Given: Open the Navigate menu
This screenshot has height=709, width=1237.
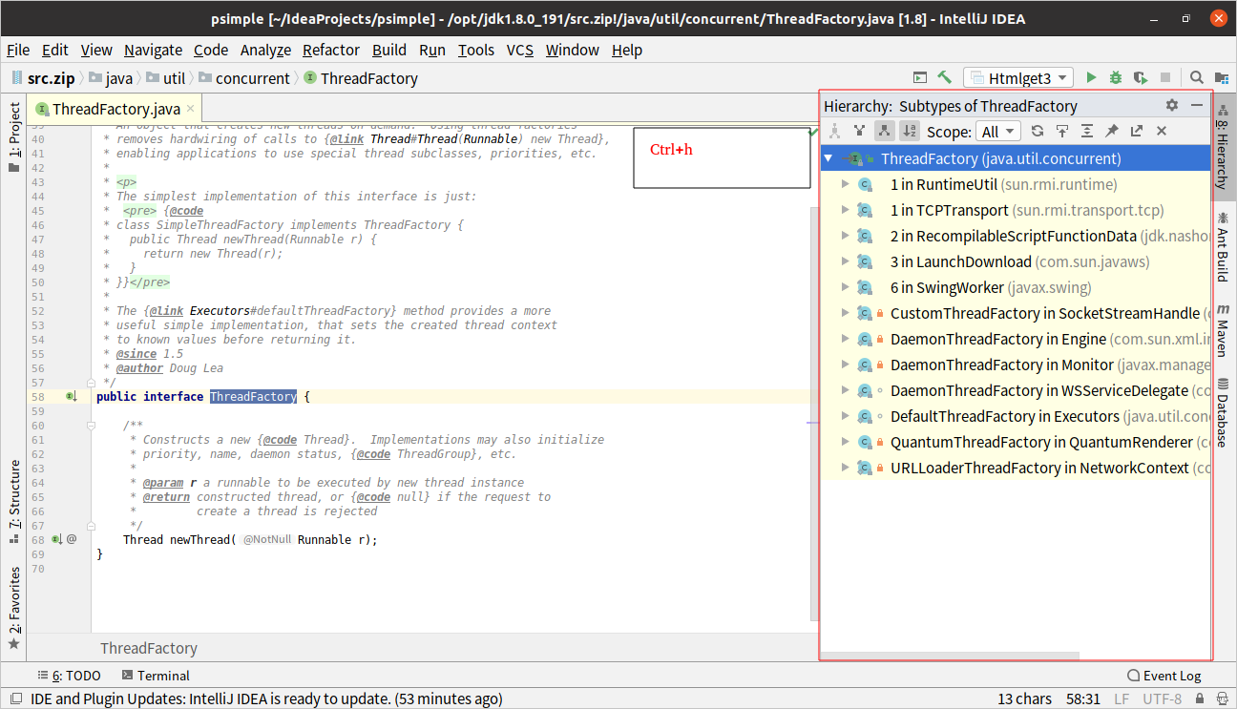Looking at the screenshot, I should click(x=153, y=51).
